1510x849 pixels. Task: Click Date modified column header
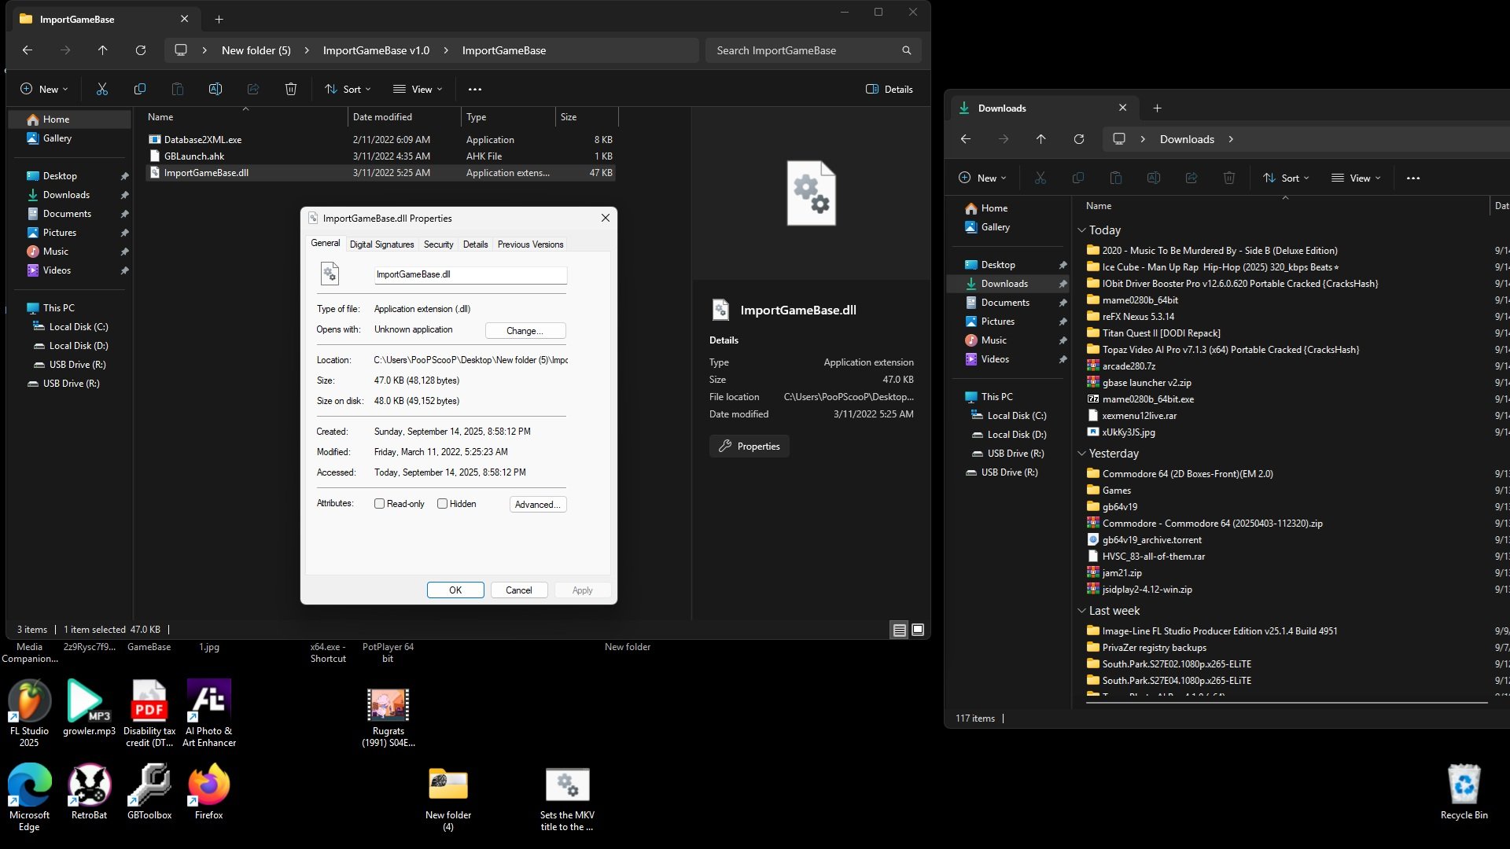click(x=403, y=117)
